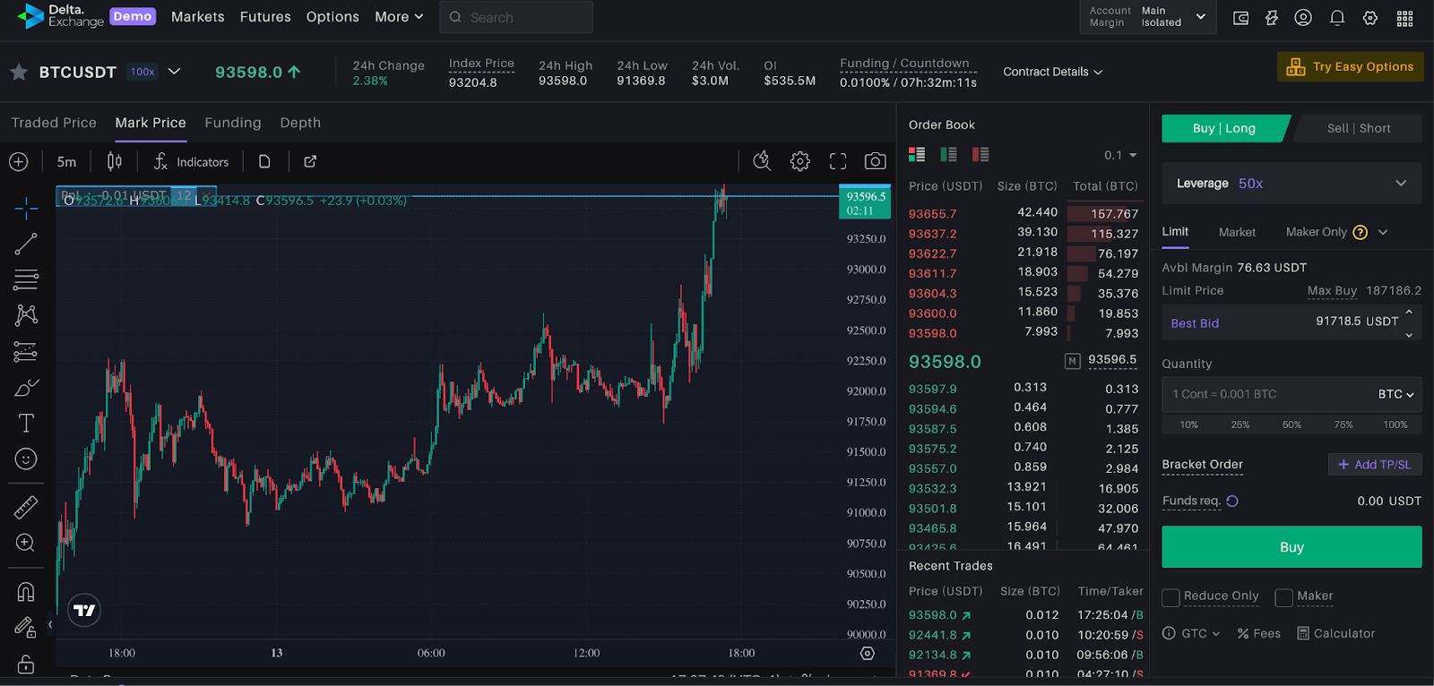Open the Options menu
Viewport: 1434px width, 686px height.
click(333, 17)
